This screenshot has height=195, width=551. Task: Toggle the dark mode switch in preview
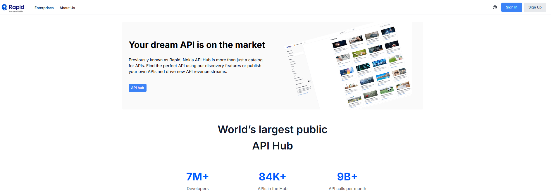coord(309,81)
